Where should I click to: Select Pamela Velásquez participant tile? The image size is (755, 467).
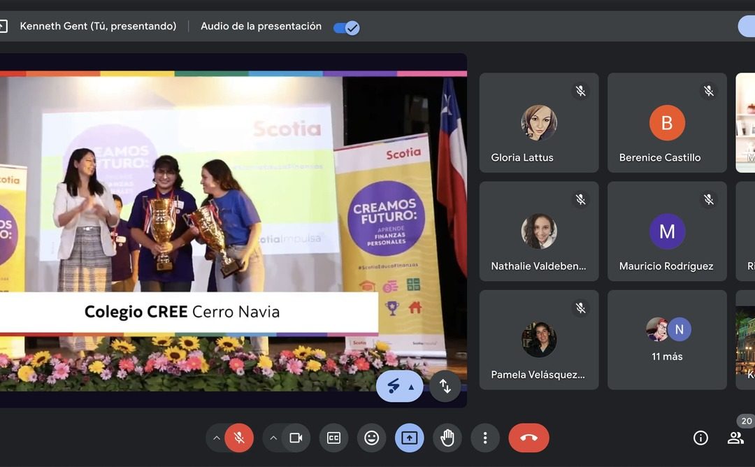[x=539, y=340]
